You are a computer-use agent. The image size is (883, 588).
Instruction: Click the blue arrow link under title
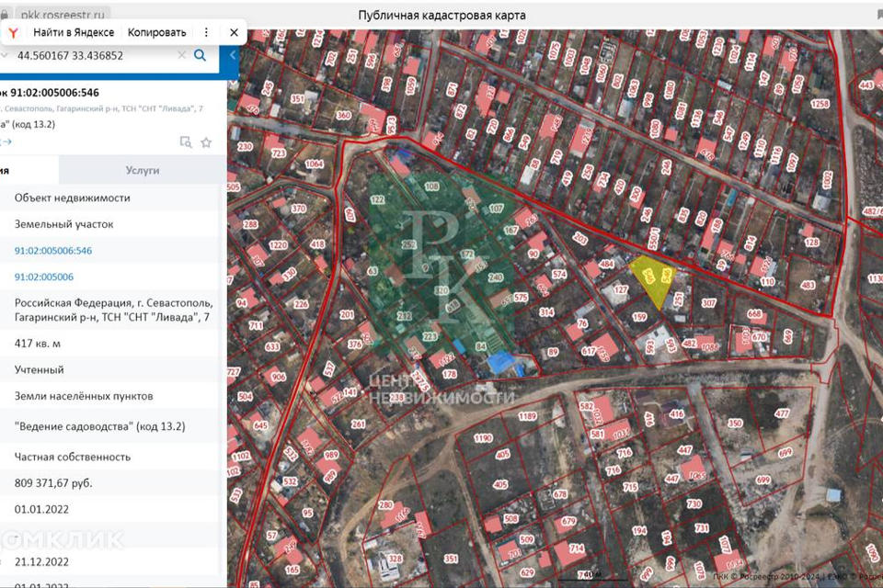(6, 141)
